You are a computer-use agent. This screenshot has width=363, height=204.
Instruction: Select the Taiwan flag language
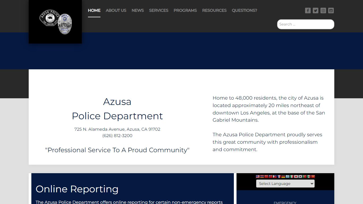(x=271, y=176)
